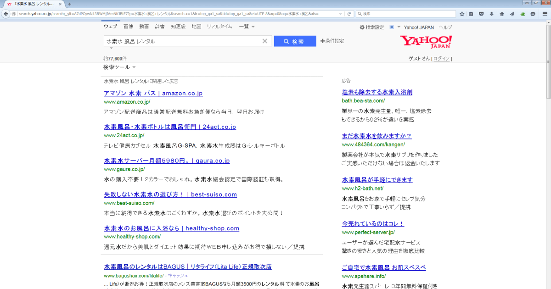The height and width of the screenshot is (289, 551).
Task: Open the アマゾン 水素 バス amazon.co.jp ad
Action: (x=153, y=93)
